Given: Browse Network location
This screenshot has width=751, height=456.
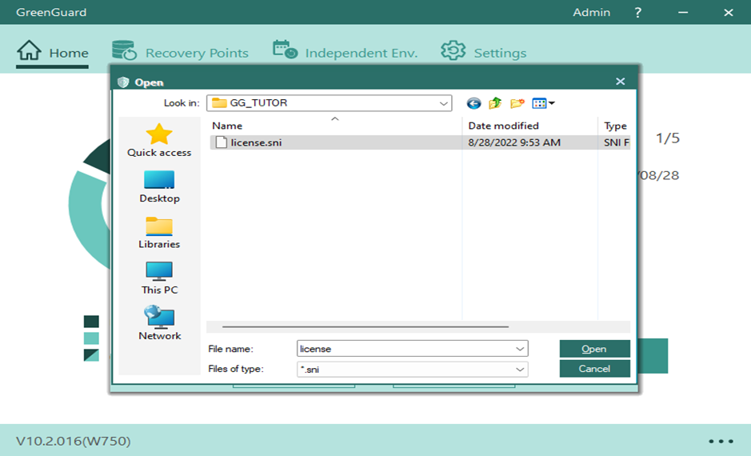Looking at the screenshot, I should (159, 324).
